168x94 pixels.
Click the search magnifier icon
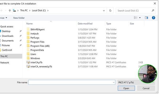[x=153, y=10]
